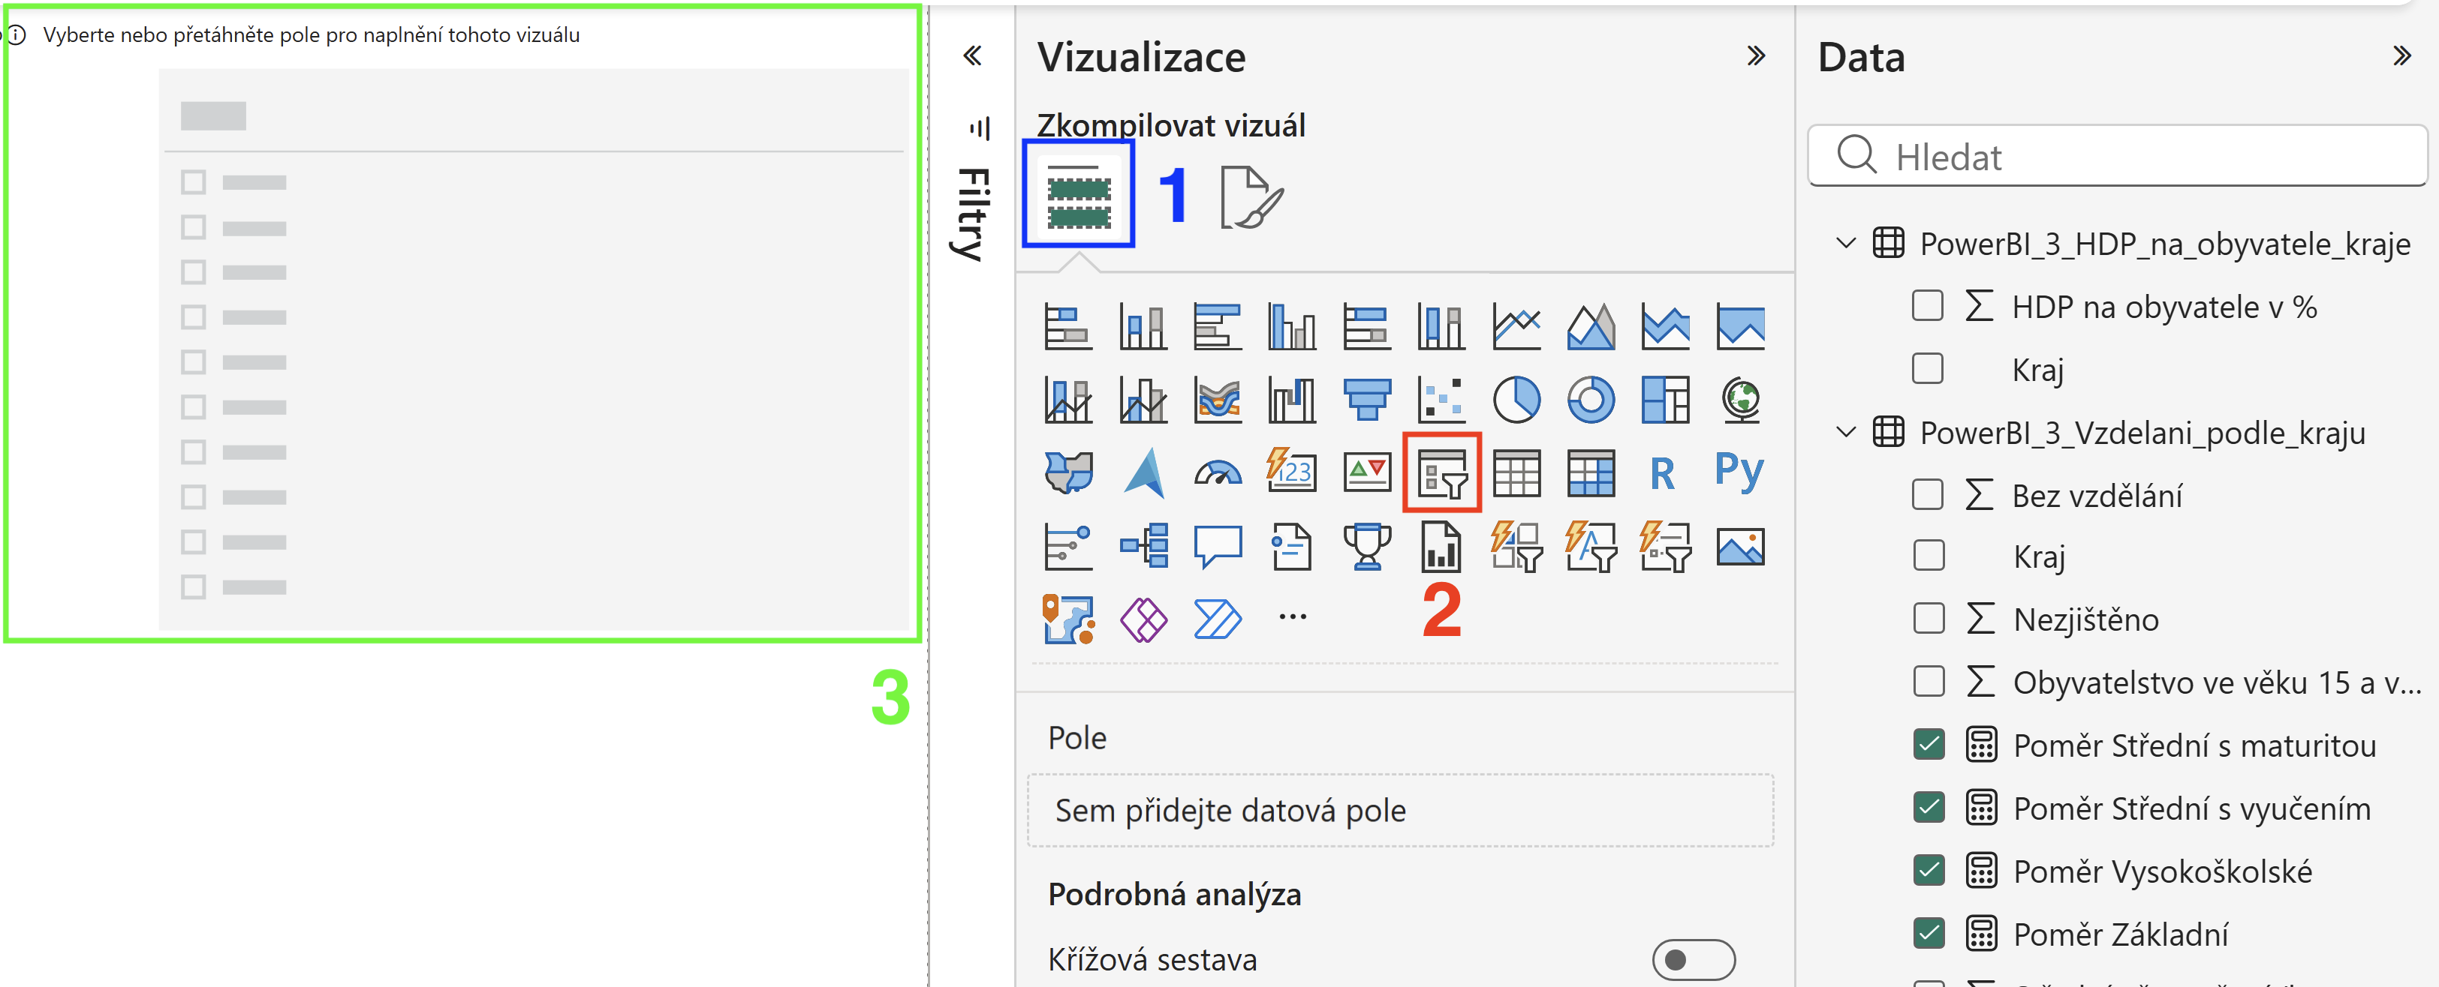Choose the Donut chart visual

(x=1591, y=399)
